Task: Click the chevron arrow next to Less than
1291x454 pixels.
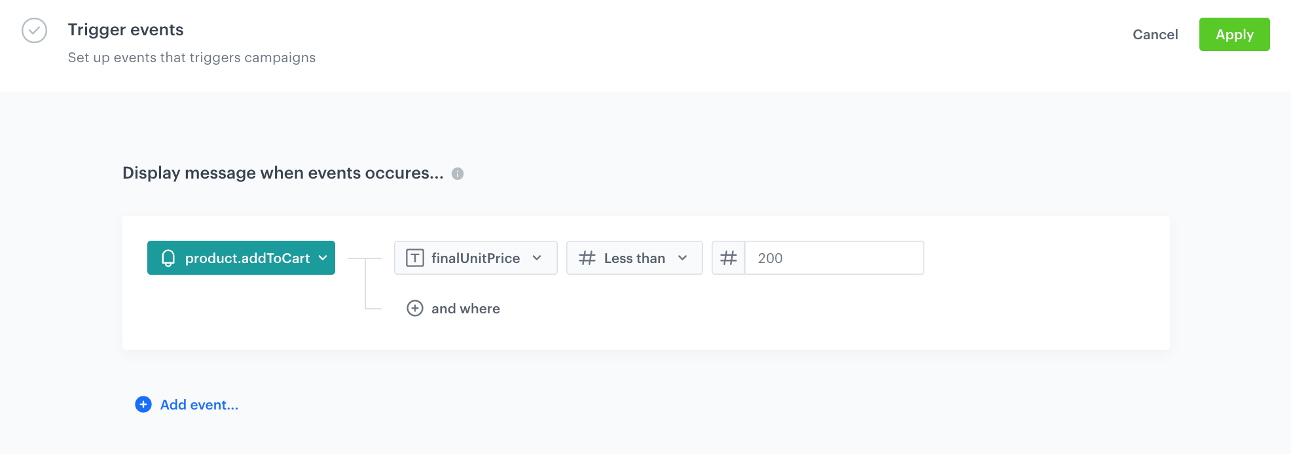Action: coord(683,258)
